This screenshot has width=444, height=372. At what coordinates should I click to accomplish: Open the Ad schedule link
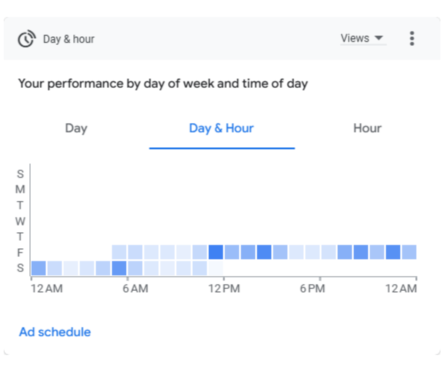[55, 332]
